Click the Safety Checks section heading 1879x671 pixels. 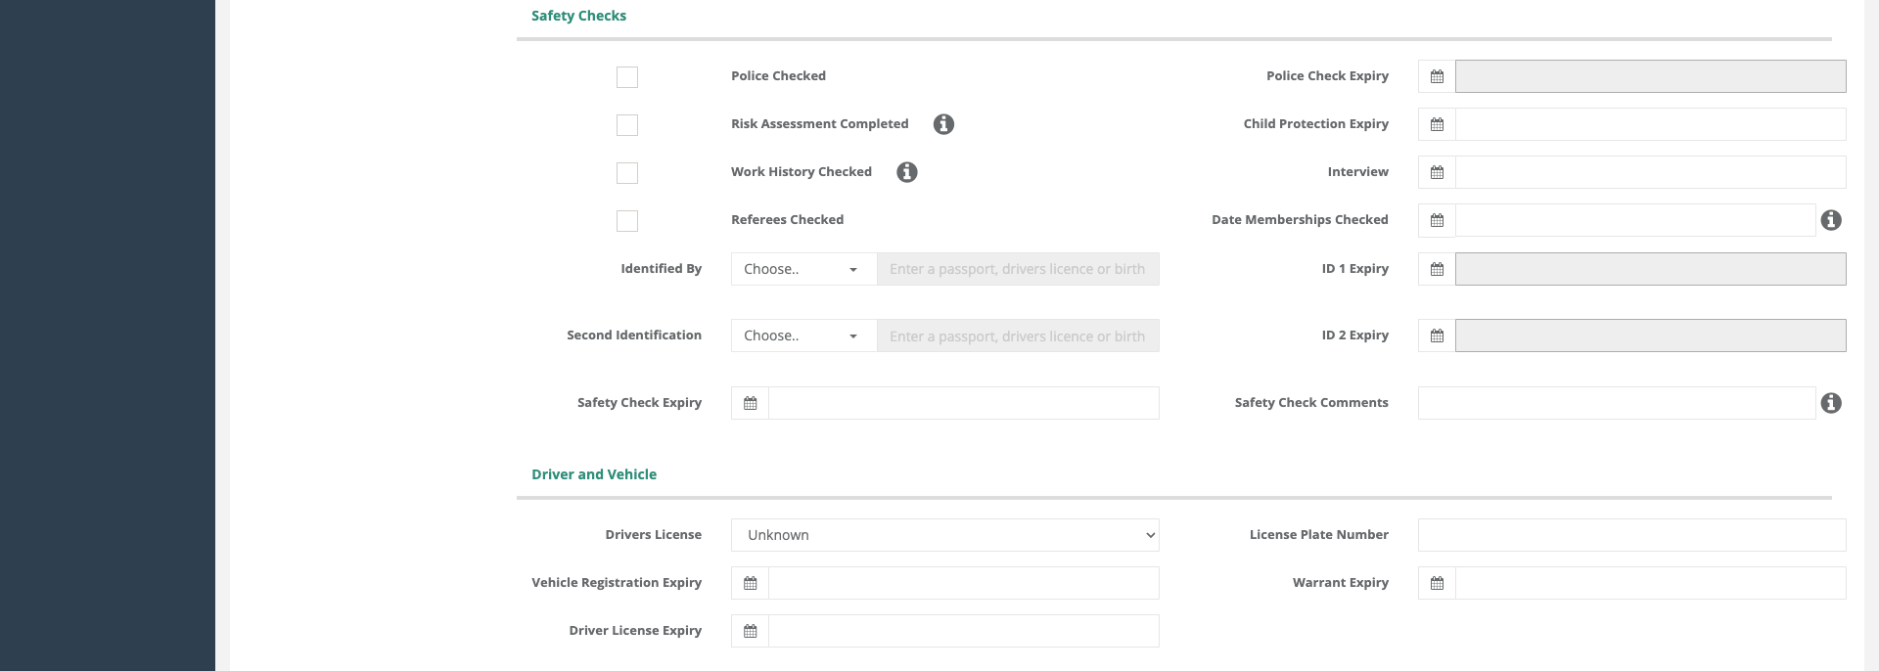pos(578,16)
